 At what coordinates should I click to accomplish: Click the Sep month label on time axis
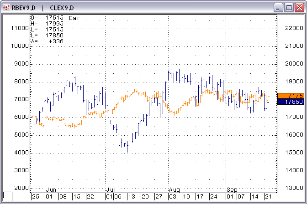pyautogui.click(x=232, y=189)
